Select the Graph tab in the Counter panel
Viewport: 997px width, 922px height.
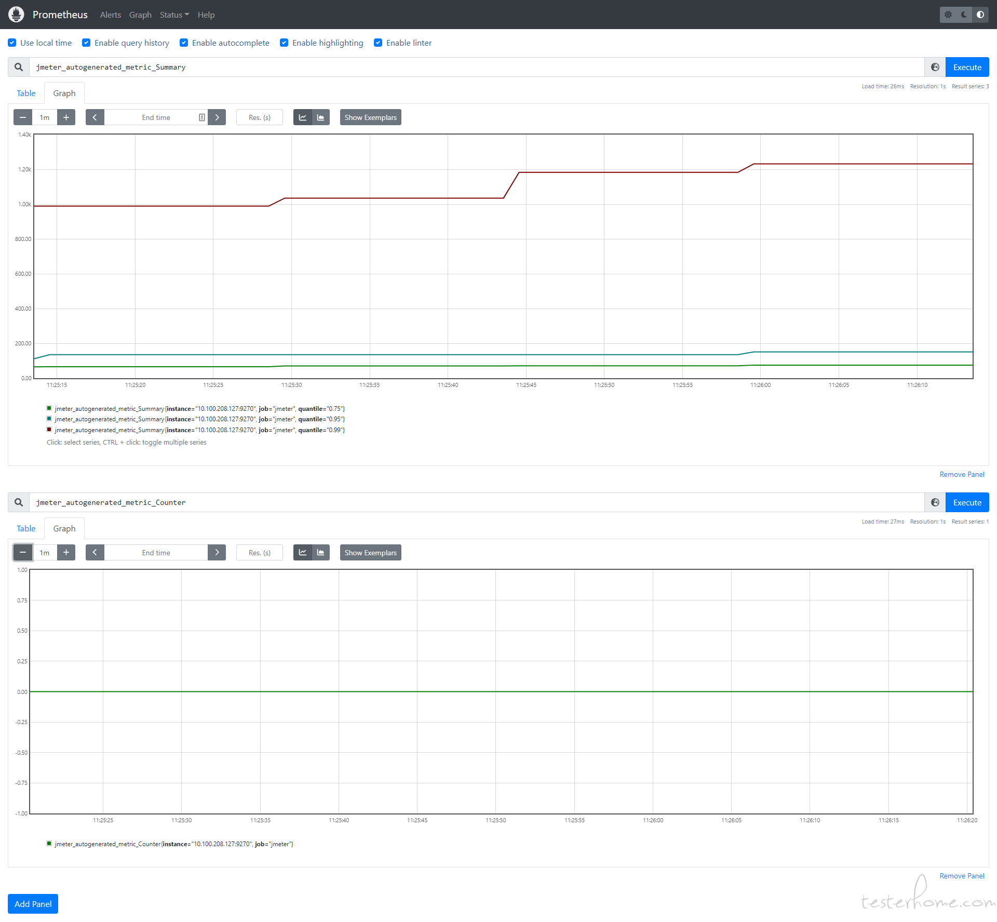pos(64,528)
